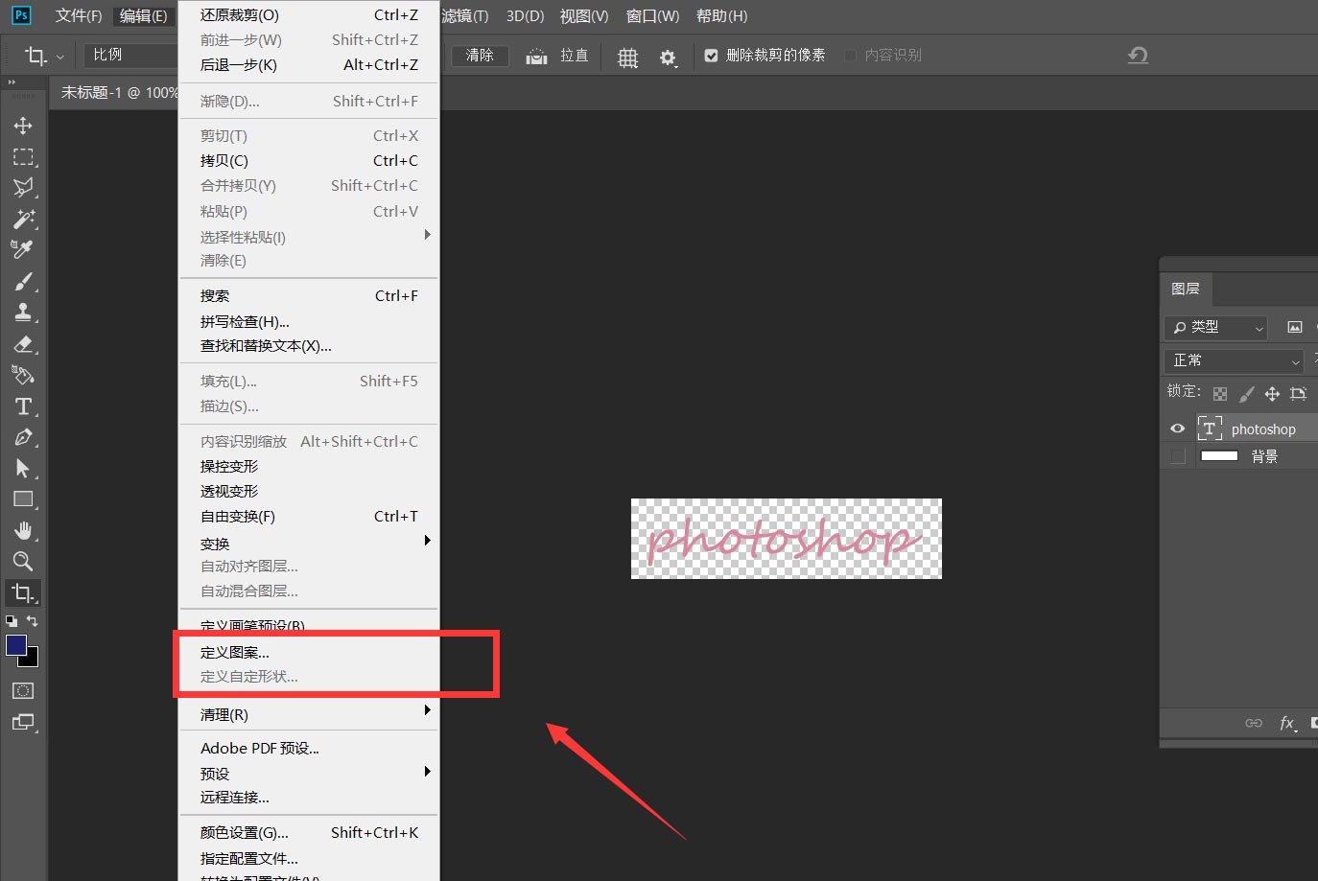
Task: Choose 拷贝 menu entry
Action: coord(309,160)
